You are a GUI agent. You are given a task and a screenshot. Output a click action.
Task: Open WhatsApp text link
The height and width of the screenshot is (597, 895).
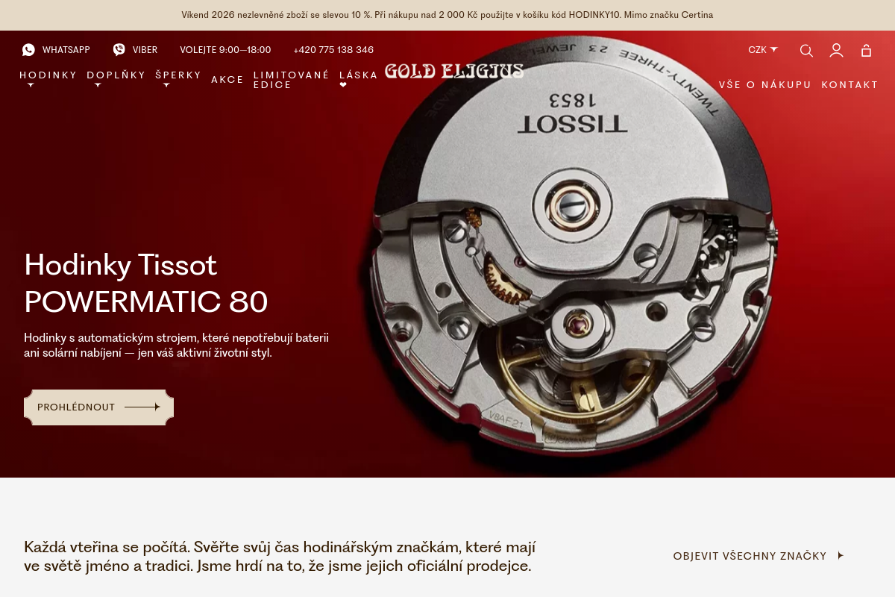tap(66, 50)
